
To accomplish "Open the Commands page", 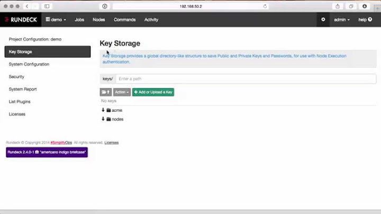I will (125, 20).
